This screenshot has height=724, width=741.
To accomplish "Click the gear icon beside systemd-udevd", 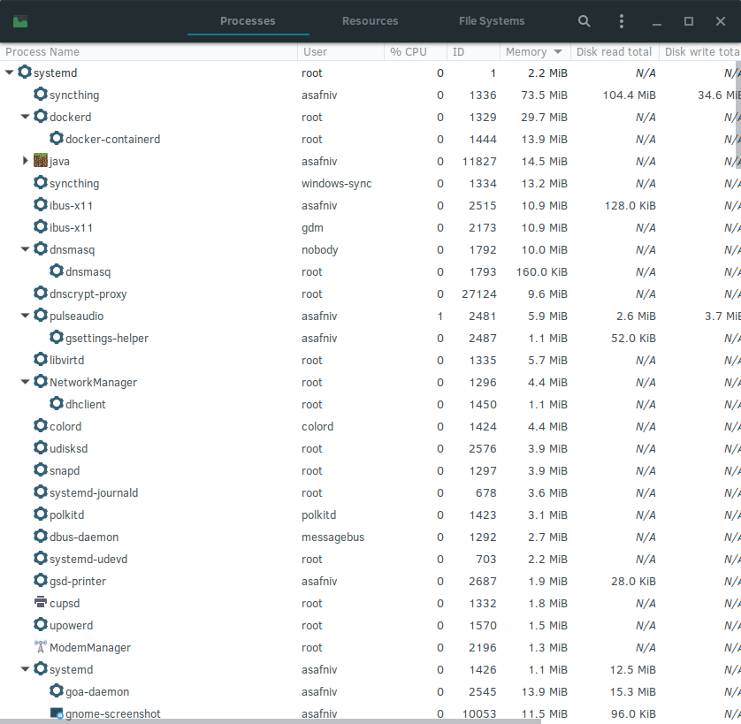I will click(41, 558).
